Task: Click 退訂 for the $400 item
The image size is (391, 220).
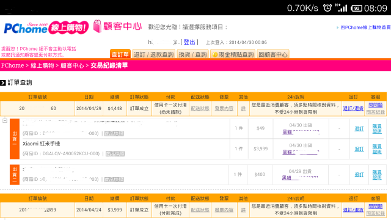Action: pyautogui.click(x=359, y=175)
